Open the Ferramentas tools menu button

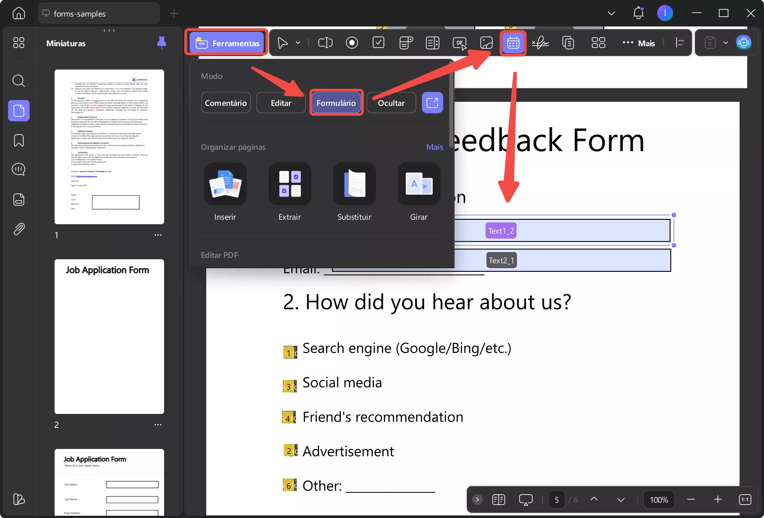(226, 43)
